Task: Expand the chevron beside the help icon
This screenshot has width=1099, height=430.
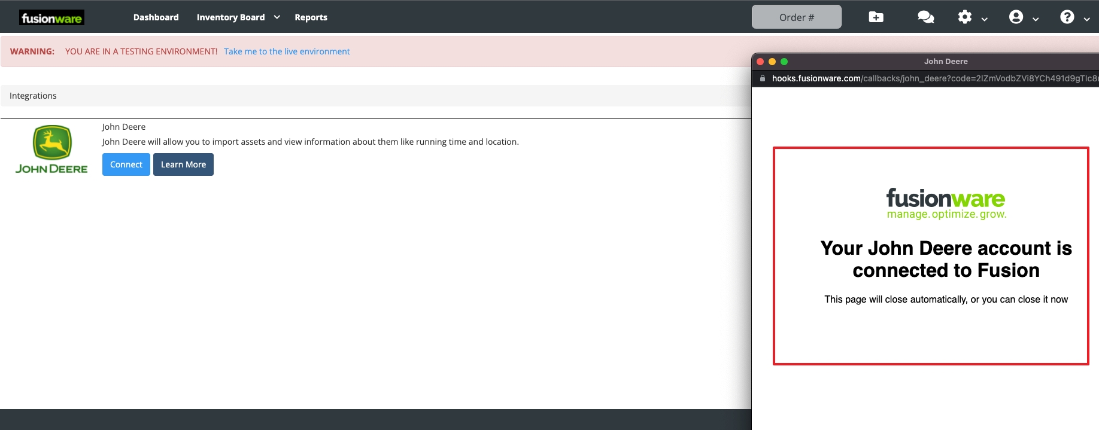Action: (x=1086, y=19)
